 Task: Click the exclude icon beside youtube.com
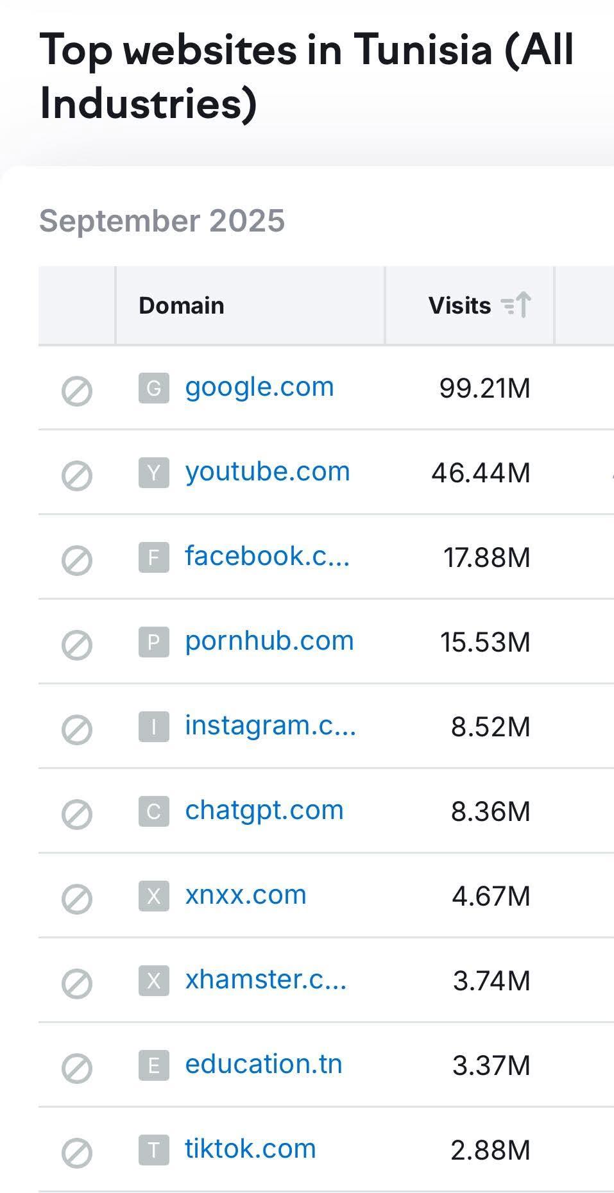coord(77,475)
